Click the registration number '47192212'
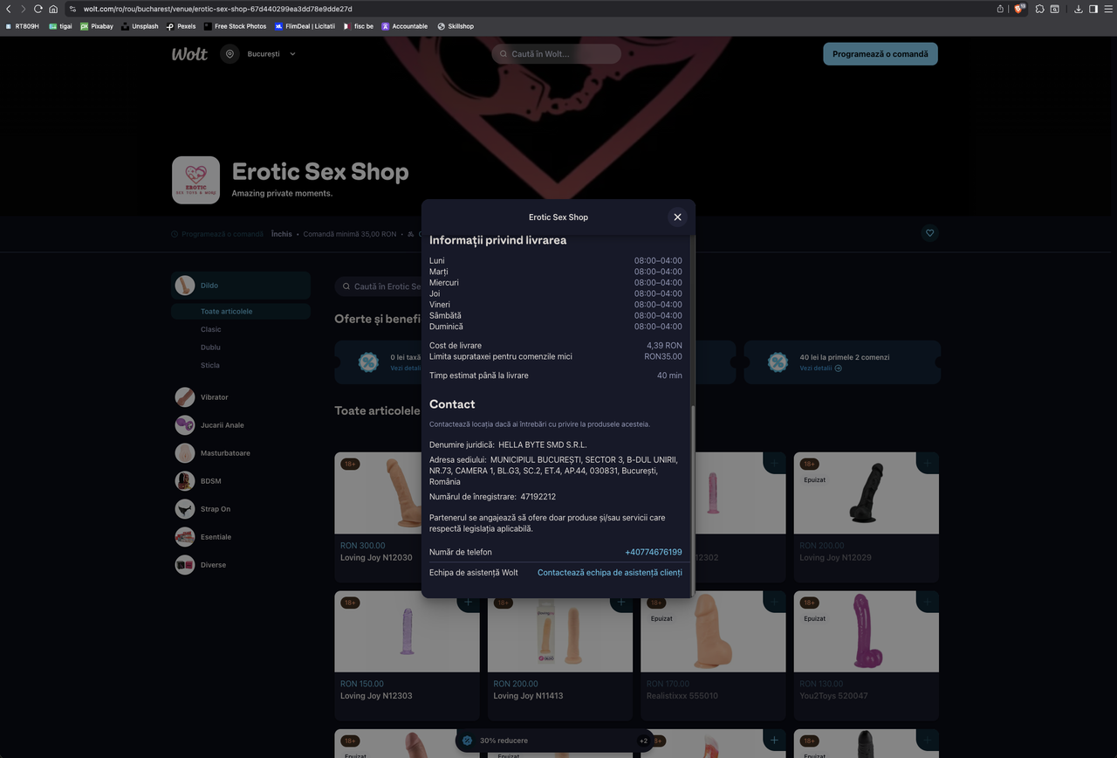Image resolution: width=1117 pixels, height=758 pixels. click(538, 498)
